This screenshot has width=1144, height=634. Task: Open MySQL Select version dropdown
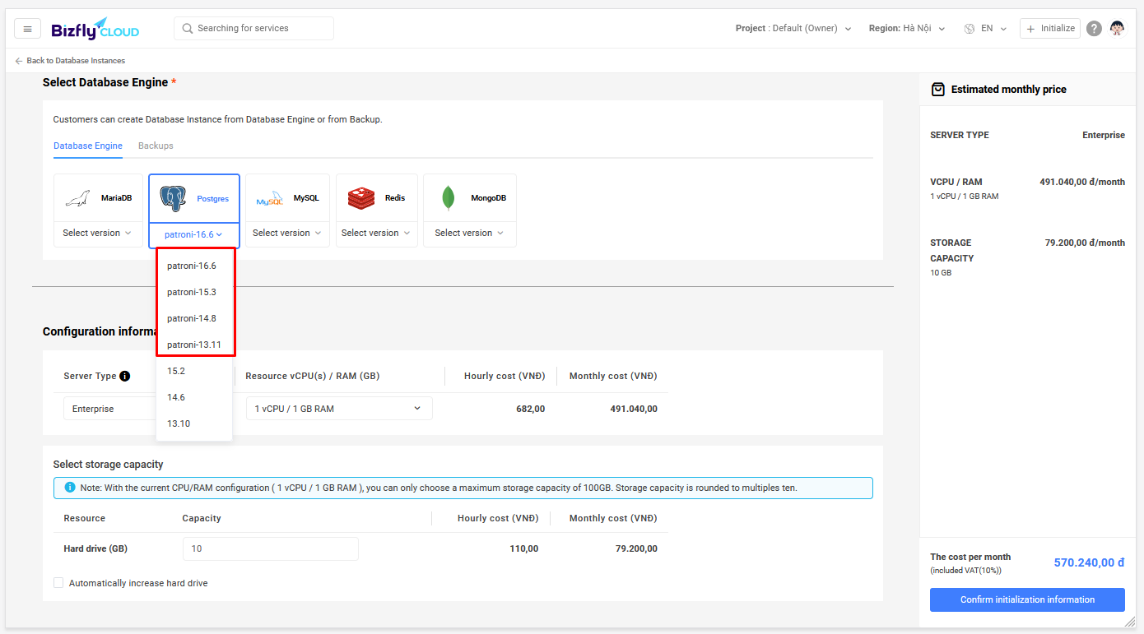pyautogui.click(x=287, y=233)
